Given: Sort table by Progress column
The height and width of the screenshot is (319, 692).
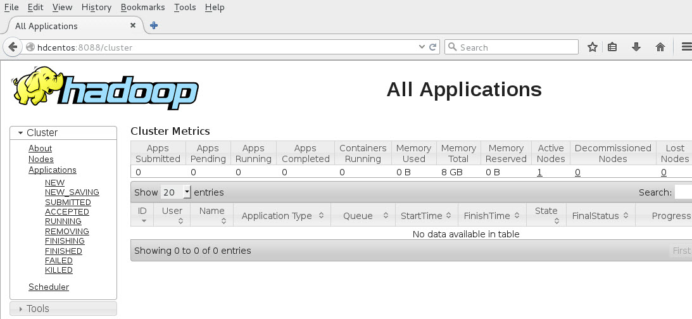Looking at the screenshot, I should pos(664,215).
